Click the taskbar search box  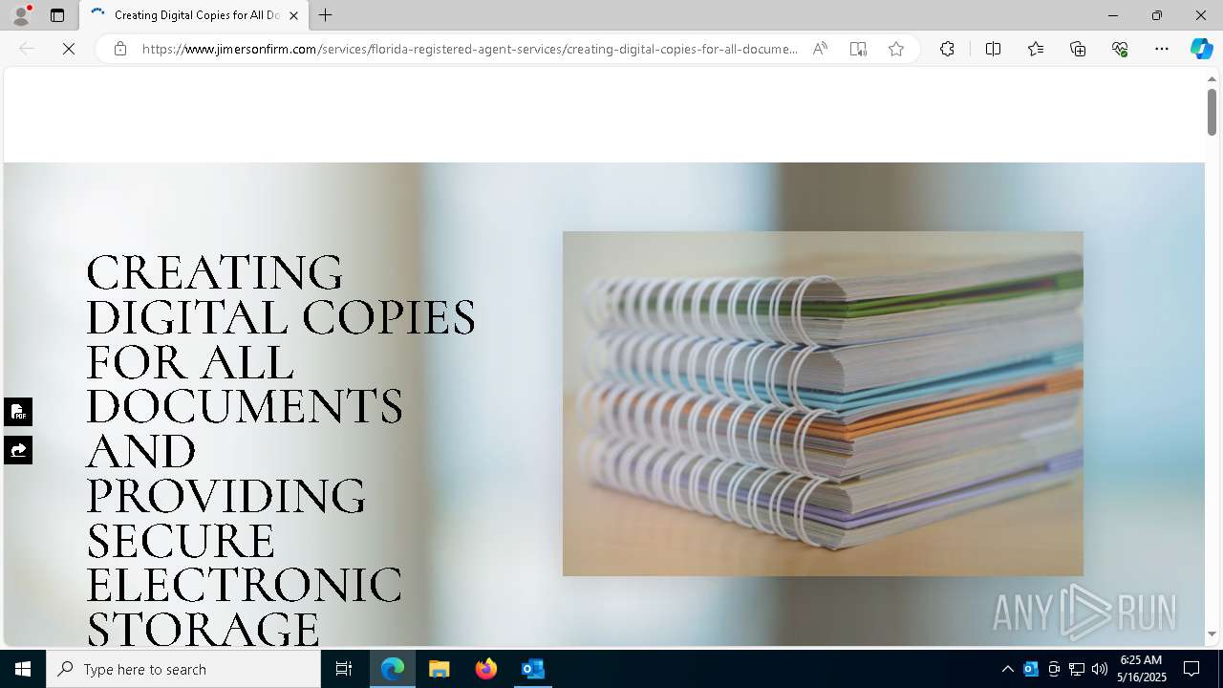pos(183,669)
